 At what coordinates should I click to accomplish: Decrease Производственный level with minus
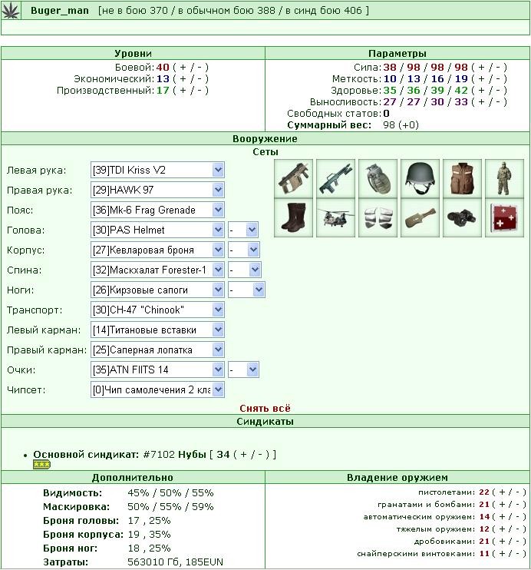(x=200, y=91)
